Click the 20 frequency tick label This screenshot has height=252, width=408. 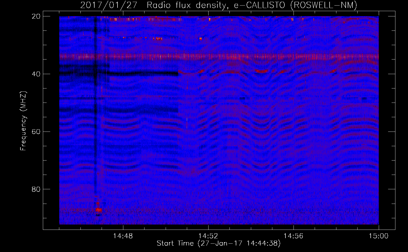[x=36, y=16]
